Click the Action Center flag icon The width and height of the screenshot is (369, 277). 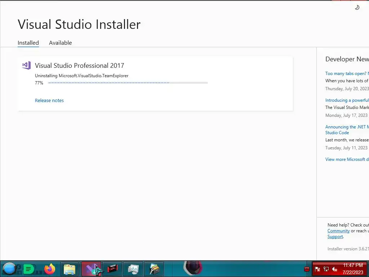click(x=317, y=269)
